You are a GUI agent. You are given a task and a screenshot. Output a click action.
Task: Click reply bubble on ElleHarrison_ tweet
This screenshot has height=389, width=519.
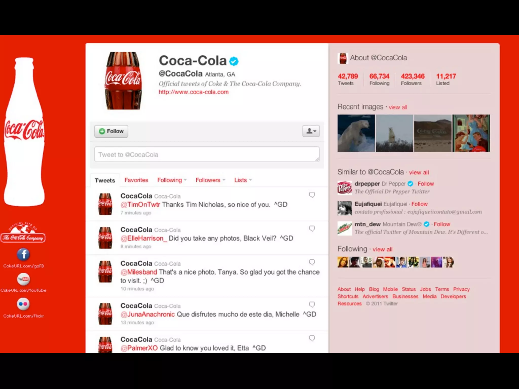pos(312,229)
